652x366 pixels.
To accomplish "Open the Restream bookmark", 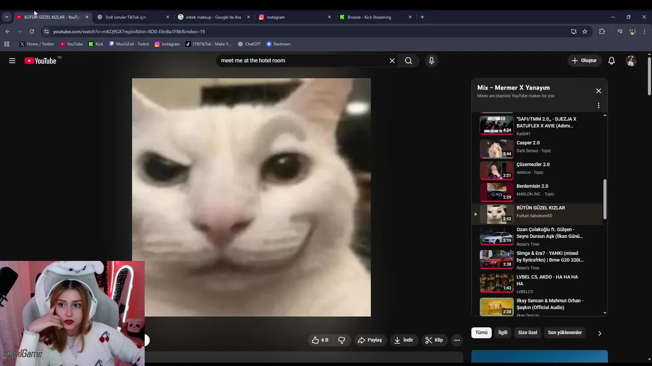I will click(278, 44).
